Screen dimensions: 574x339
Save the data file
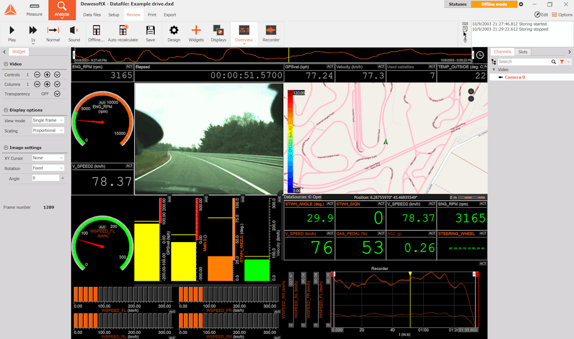(x=150, y=34)
